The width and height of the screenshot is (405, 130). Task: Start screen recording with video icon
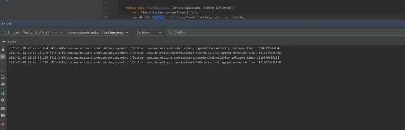click(x=3, y=115)
